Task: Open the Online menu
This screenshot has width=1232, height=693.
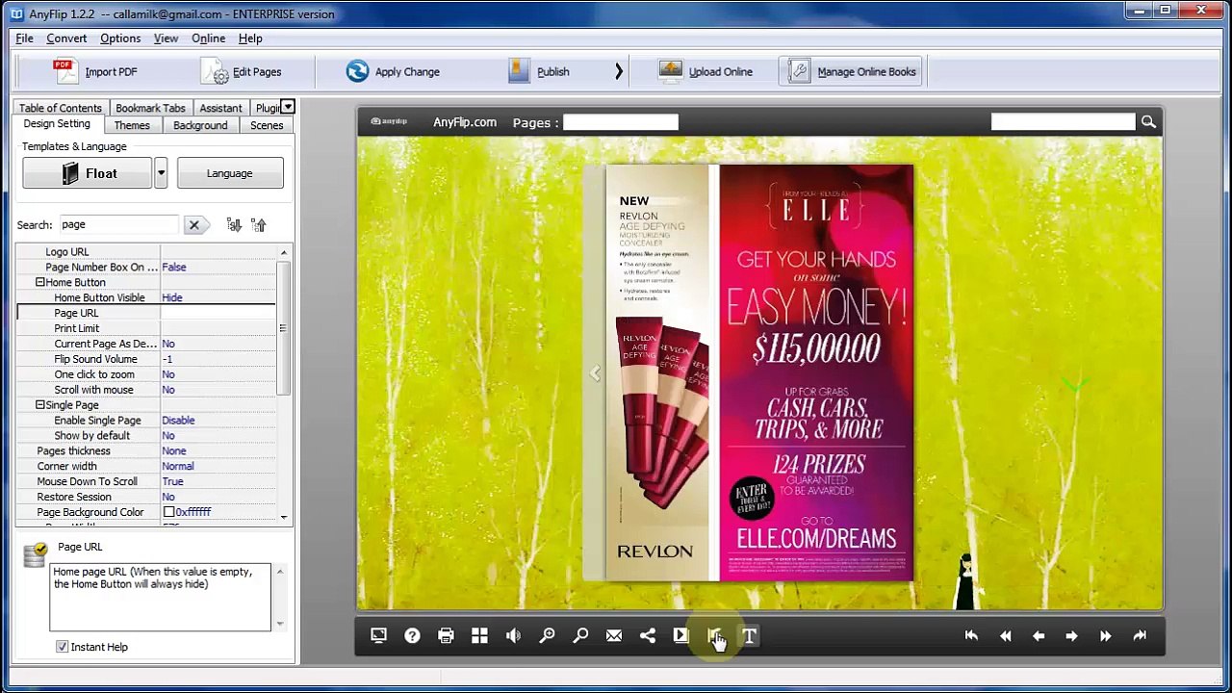Action: 208,38
